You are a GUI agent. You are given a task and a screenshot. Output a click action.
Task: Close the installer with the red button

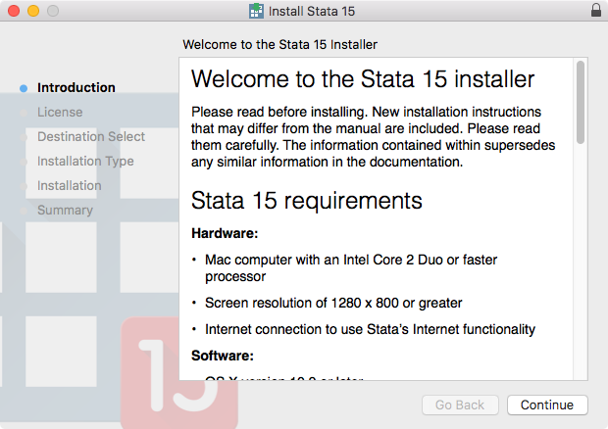[13, 11]
